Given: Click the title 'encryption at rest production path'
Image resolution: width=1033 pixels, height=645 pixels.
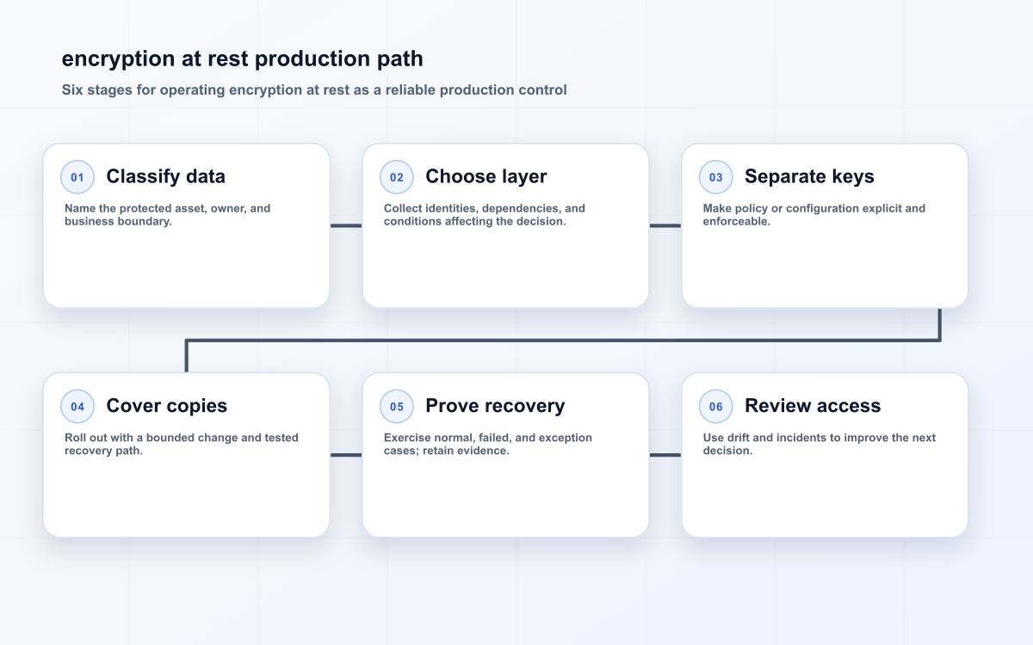Looking at the screenshot, I should [x=243, y=58].
